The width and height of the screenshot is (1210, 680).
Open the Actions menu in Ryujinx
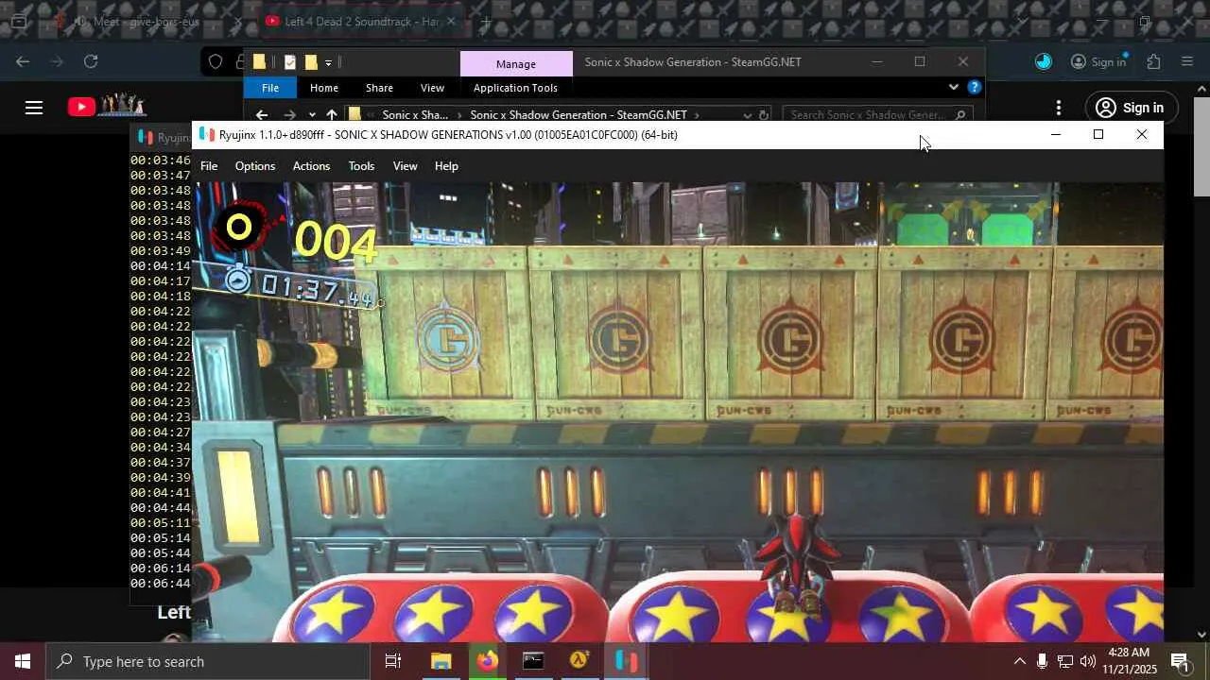311,166
